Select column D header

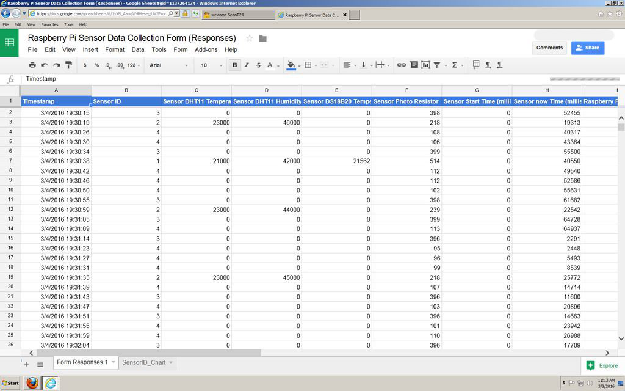point(267,90)
